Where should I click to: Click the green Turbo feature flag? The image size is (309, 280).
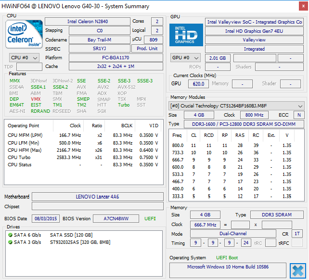coord(124,105)
